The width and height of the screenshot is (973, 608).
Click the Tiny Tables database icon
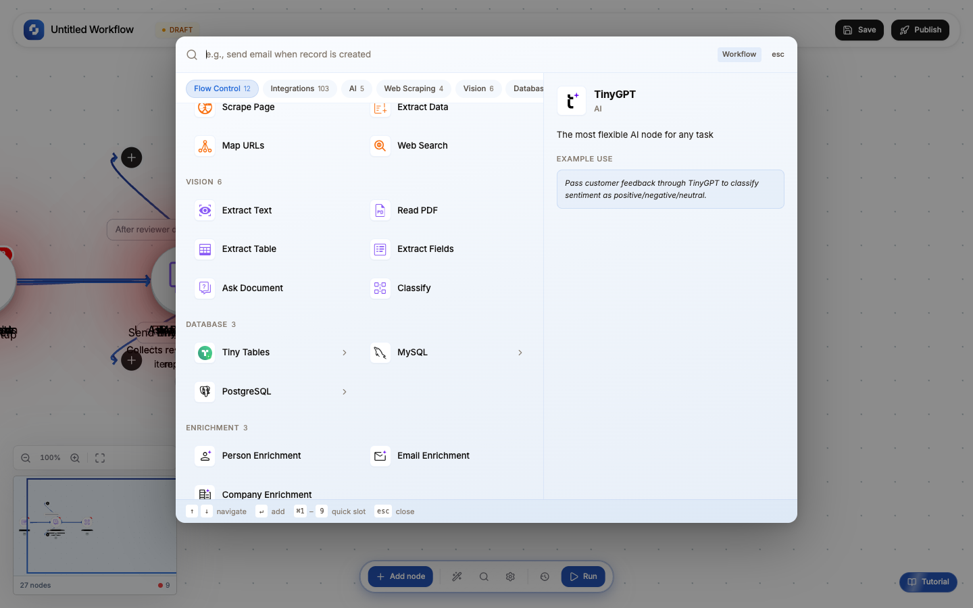pos(205,353)
